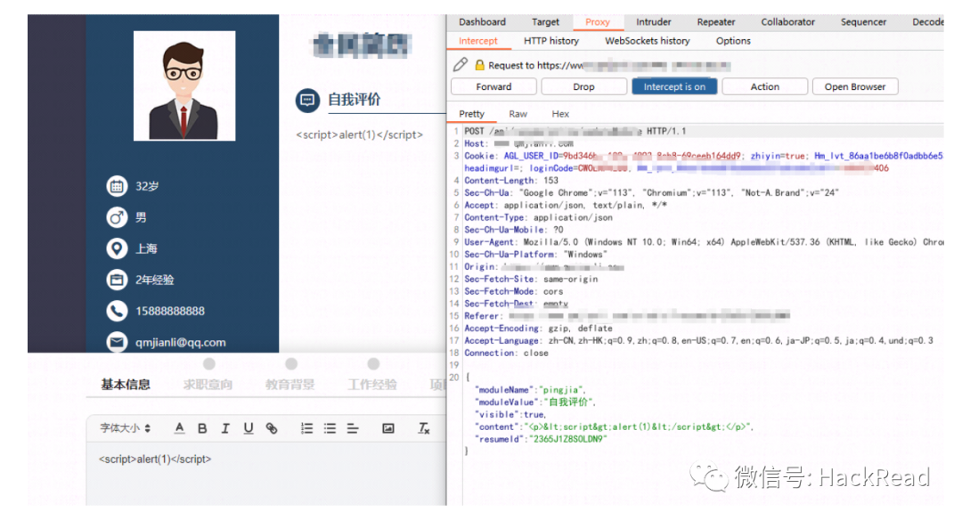962x520 pixels.
Task: Forward the intercepted request
Action: 493,86
